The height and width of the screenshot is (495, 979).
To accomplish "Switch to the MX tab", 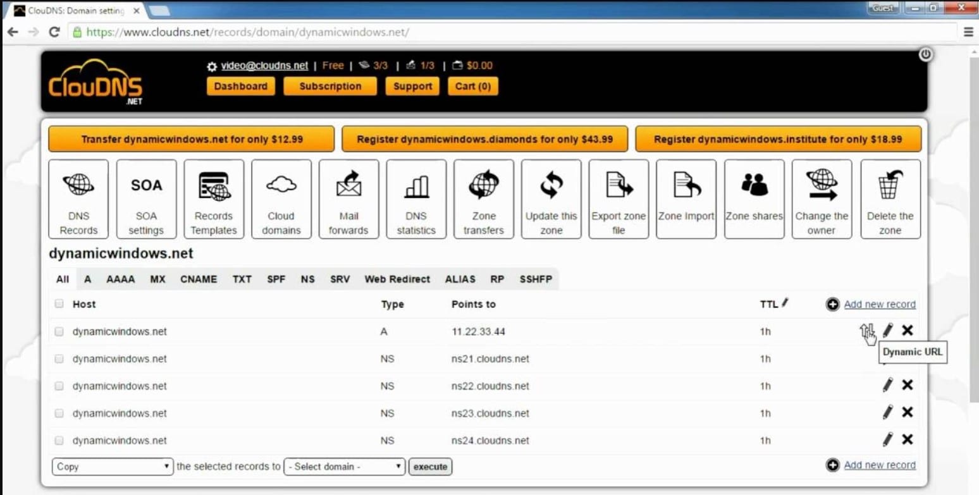I will click(158, 279).
